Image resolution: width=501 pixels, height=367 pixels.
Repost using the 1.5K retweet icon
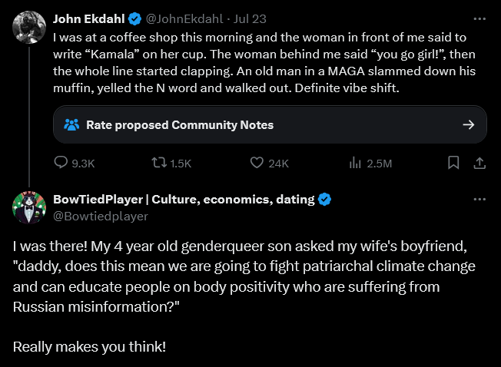coord(159,163)
